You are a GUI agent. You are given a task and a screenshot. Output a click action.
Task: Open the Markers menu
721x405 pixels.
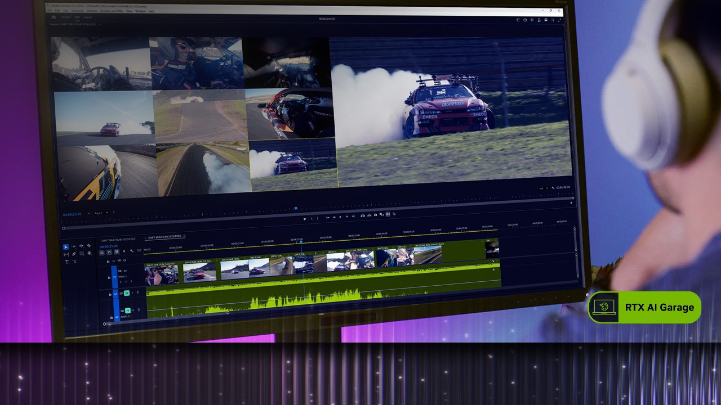(x=92, y=11)
